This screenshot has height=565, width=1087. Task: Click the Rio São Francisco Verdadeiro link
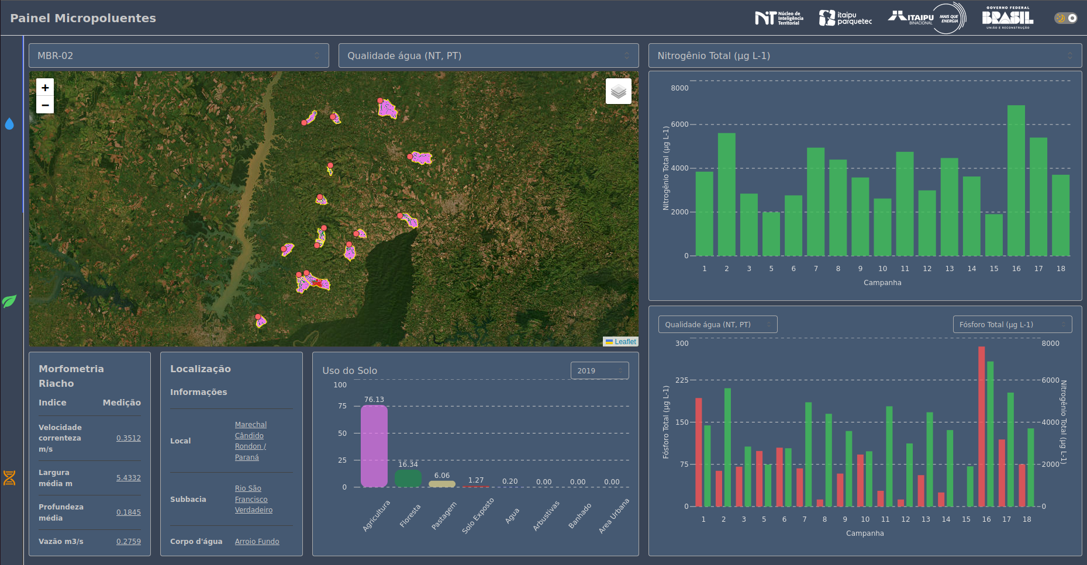coord(253,499)
